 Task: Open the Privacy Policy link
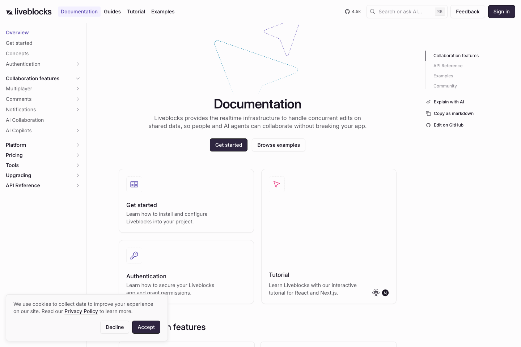81,311
